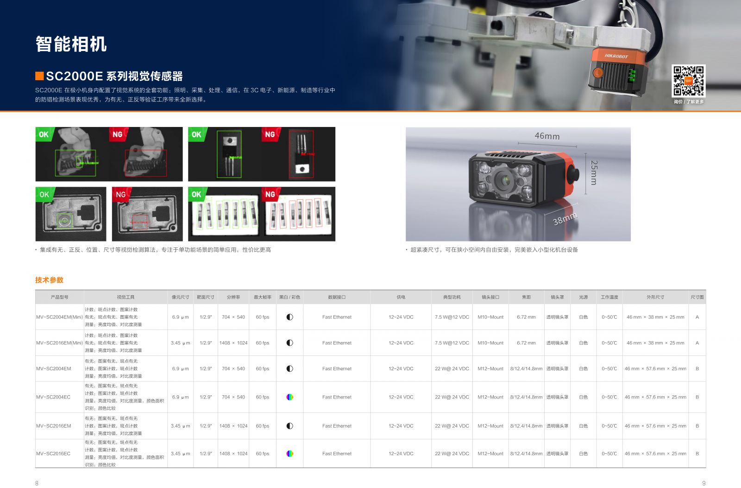Image resolution: width=741 pixels, height=488 pixels.
Task: Click the 产品型号 column header
Action: 59,297
